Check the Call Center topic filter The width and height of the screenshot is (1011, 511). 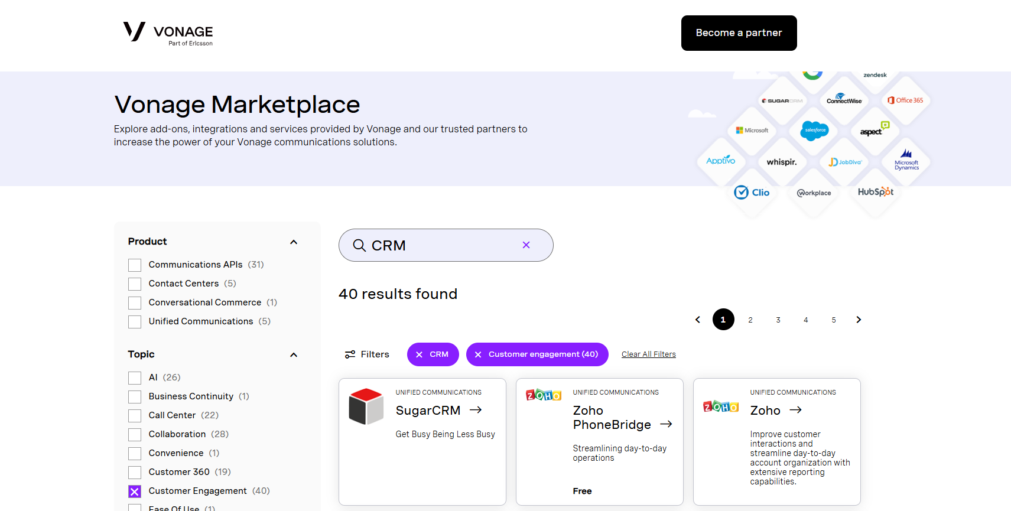point(135,416)
